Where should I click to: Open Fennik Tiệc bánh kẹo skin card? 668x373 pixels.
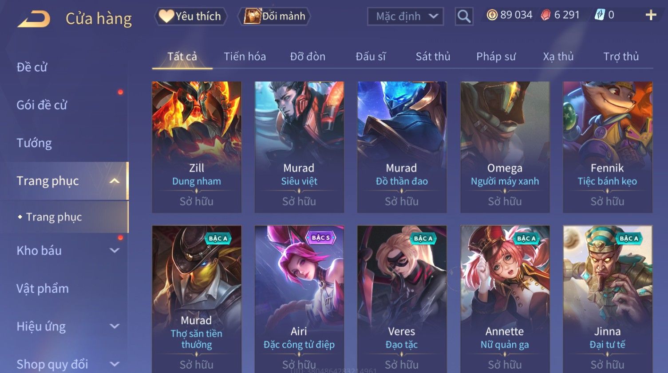pos(608,147)
